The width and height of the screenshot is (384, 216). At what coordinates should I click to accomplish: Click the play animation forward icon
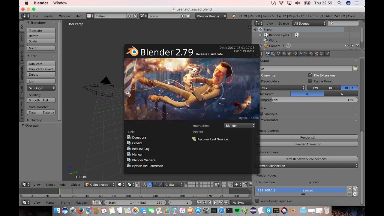[x=215, y=202]
